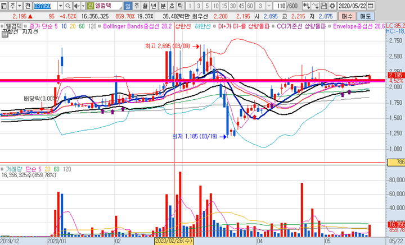Screen dimensions: 405x245
Task: Toggle the Bollinger Bands indicator marker
Action: click(x=100, y=26)
